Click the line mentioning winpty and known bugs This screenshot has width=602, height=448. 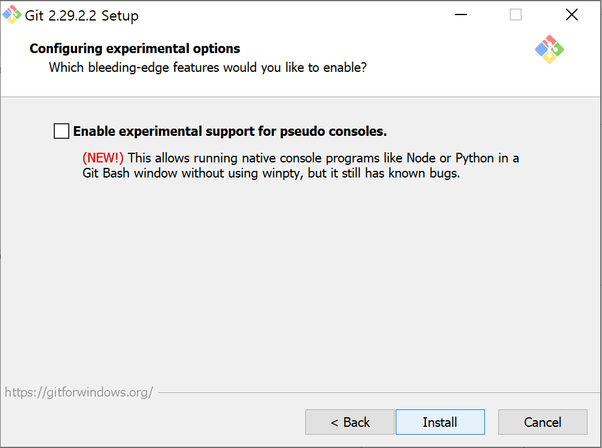click(271, 173)
